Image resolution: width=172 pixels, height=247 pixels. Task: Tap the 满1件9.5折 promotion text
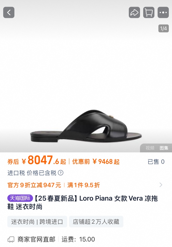(83, 185)
